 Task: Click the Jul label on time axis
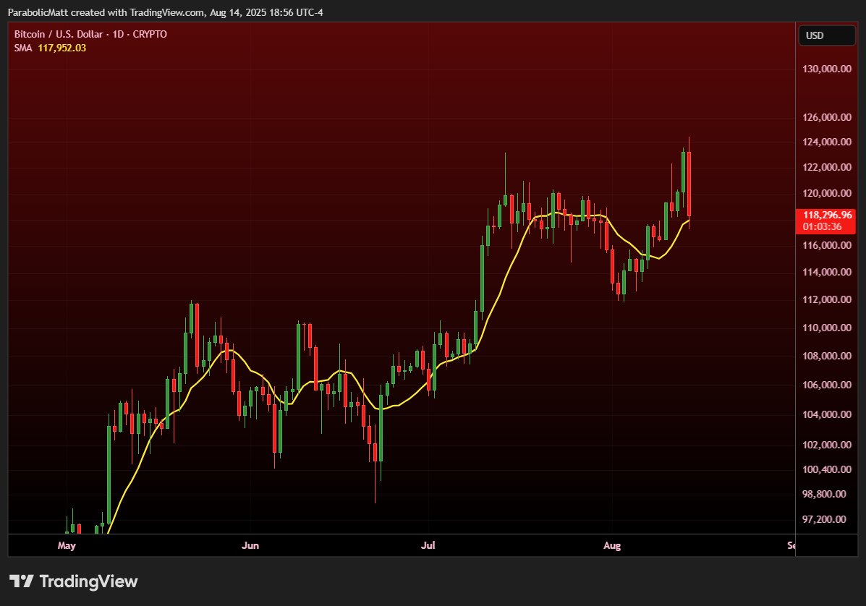(428, 545)
